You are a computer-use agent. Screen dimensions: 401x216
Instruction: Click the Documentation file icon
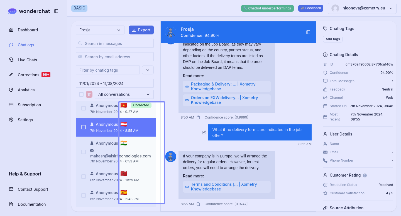tap(11, 204)
